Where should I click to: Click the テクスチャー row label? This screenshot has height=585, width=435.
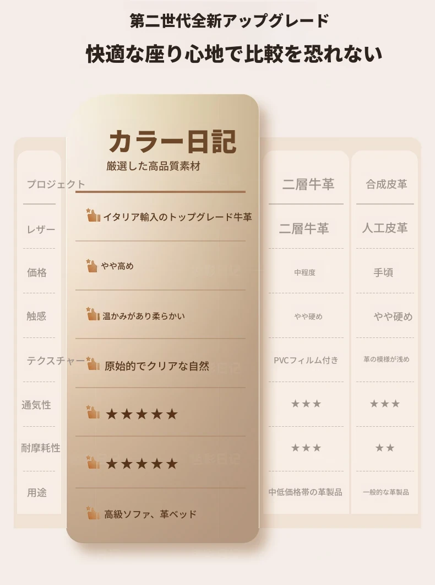tap(56, 361)
